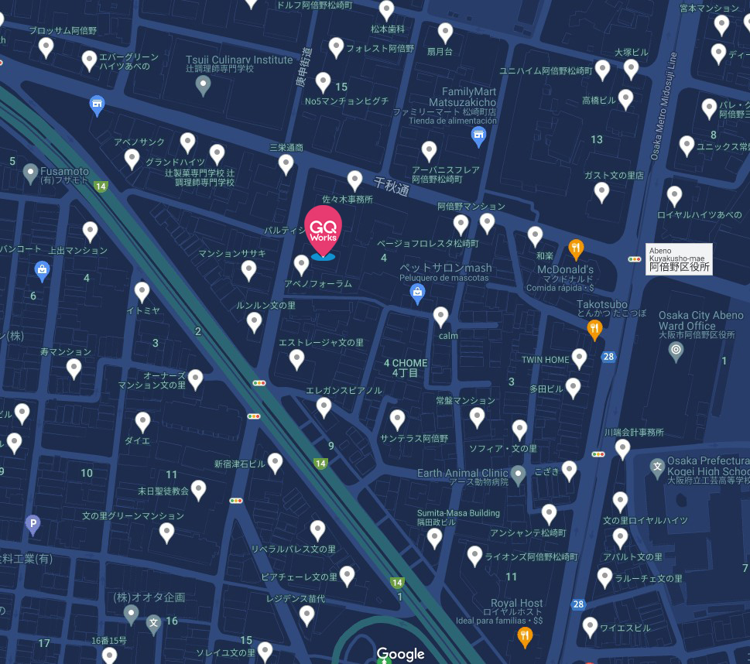This screenshot has width=750, height=664.
Task: Click the Osaka City Abeno Ward Office marker
Action: (x=676, y=351)
